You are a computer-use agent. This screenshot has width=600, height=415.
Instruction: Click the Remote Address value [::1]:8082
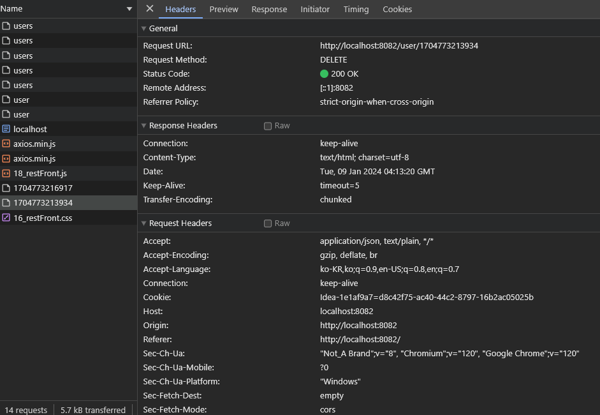point(337,87)
